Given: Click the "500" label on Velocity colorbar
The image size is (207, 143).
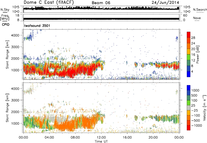Looking at the screenshot, I should [x=195, y=96].
